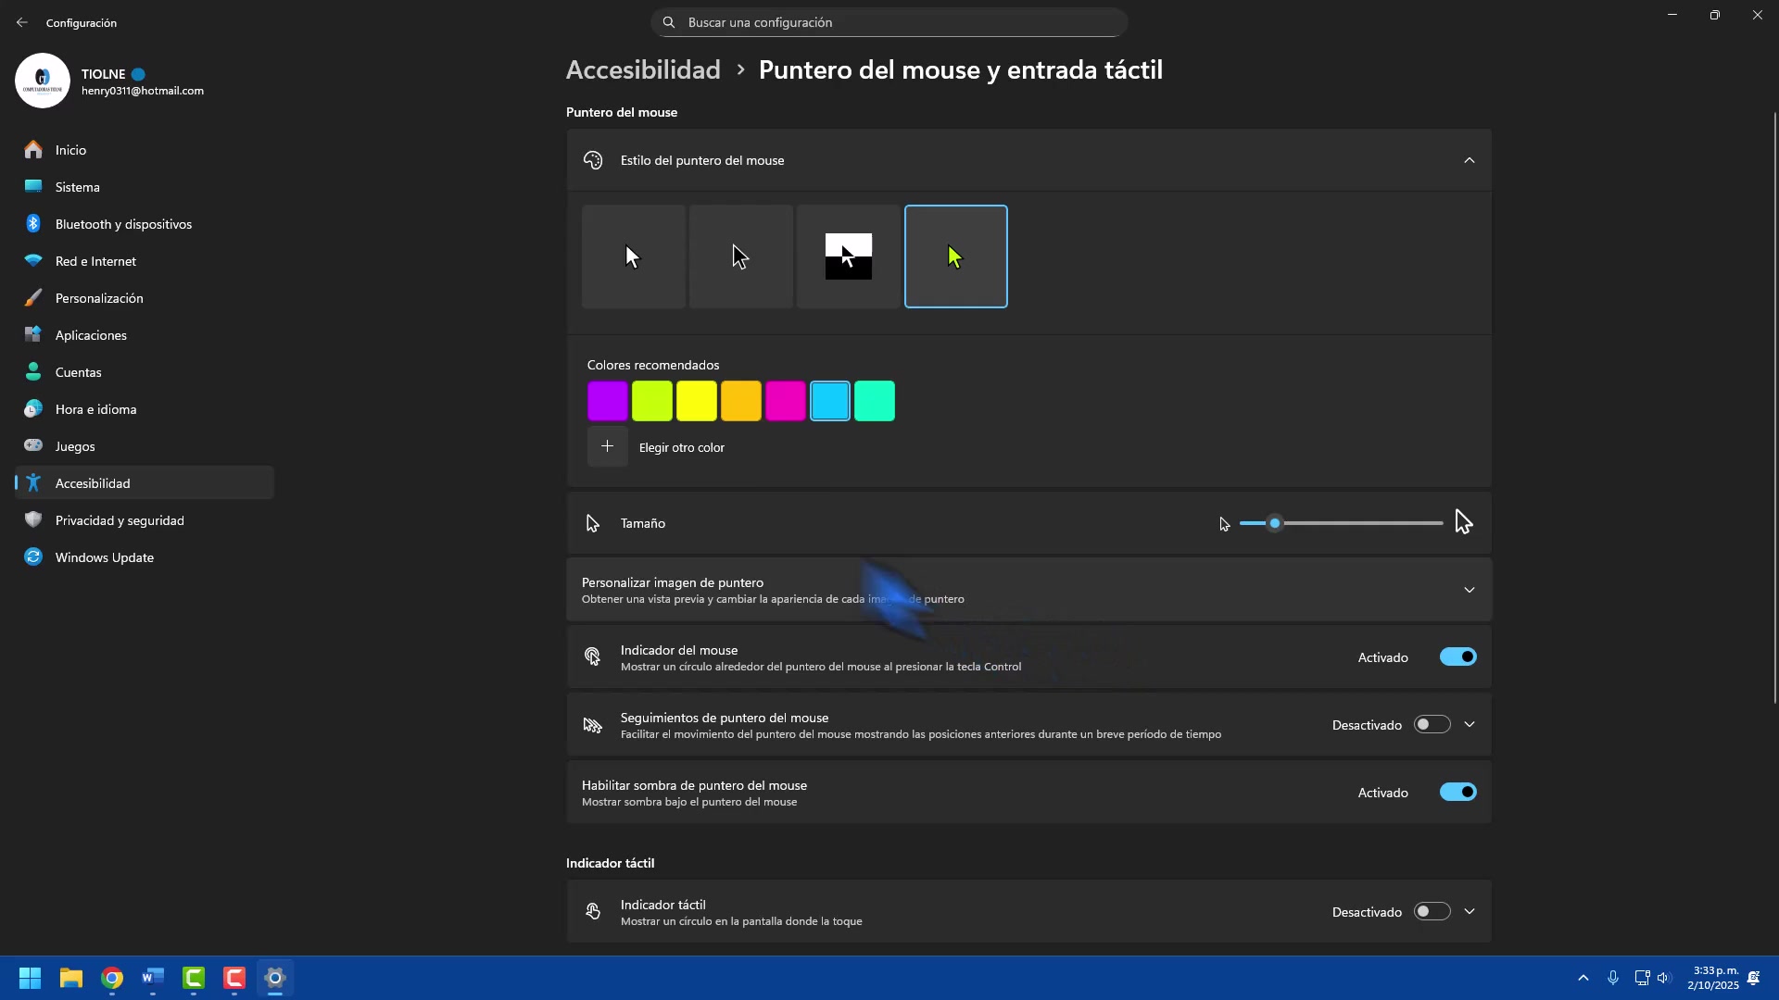Open Hora e idioma settings
Viewport: 1779px width, 1000px height.
(145, 409)
